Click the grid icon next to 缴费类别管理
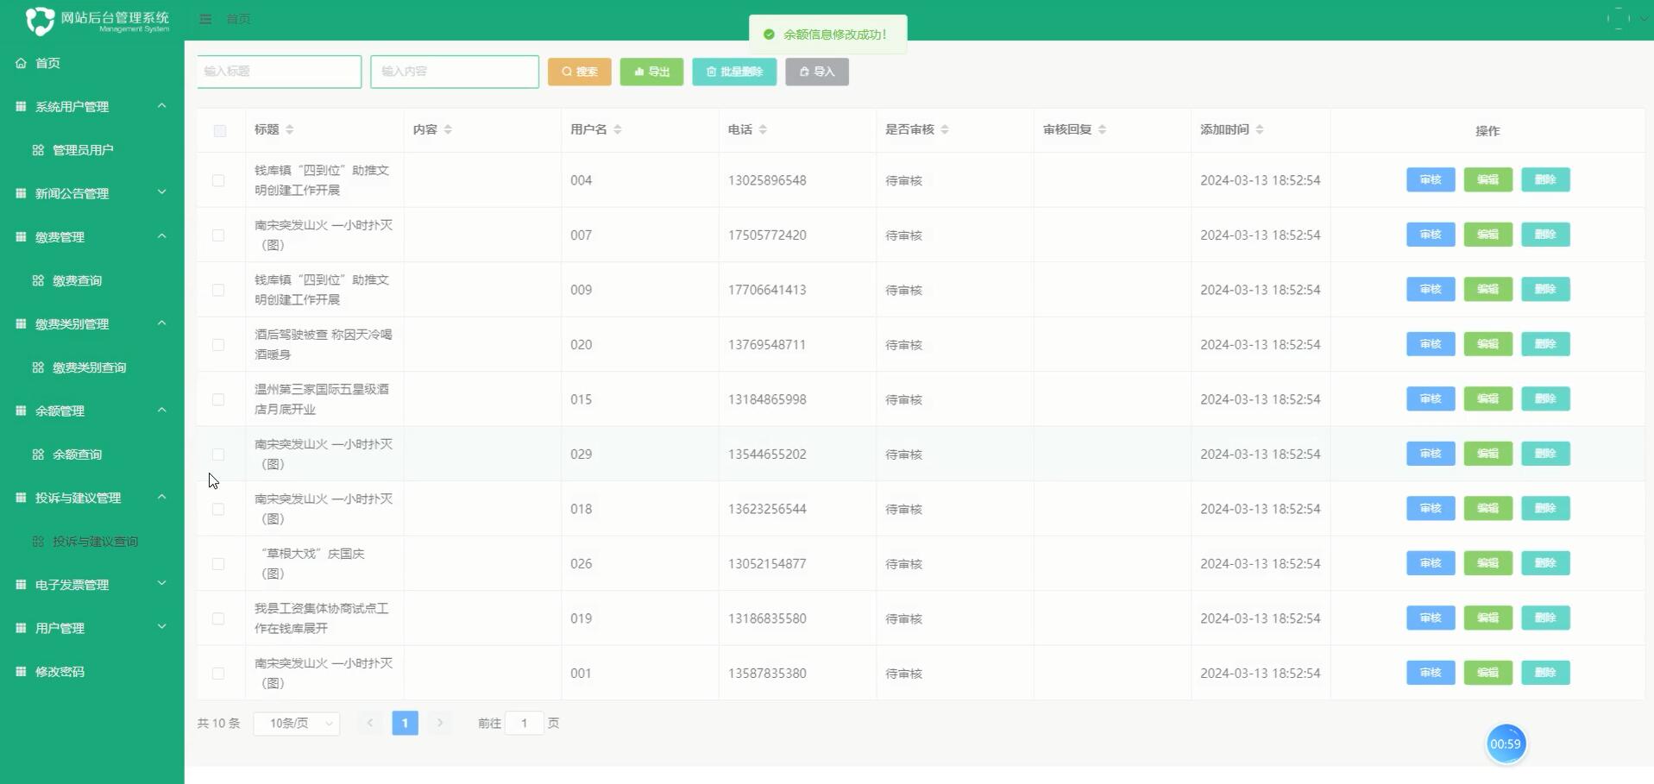 tap(21, 323)
